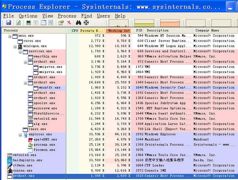Select the alg.exe process row

119,124
